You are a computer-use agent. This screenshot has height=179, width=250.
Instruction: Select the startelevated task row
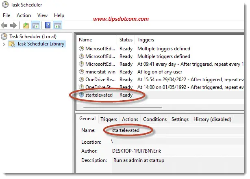tap(161, 95)
